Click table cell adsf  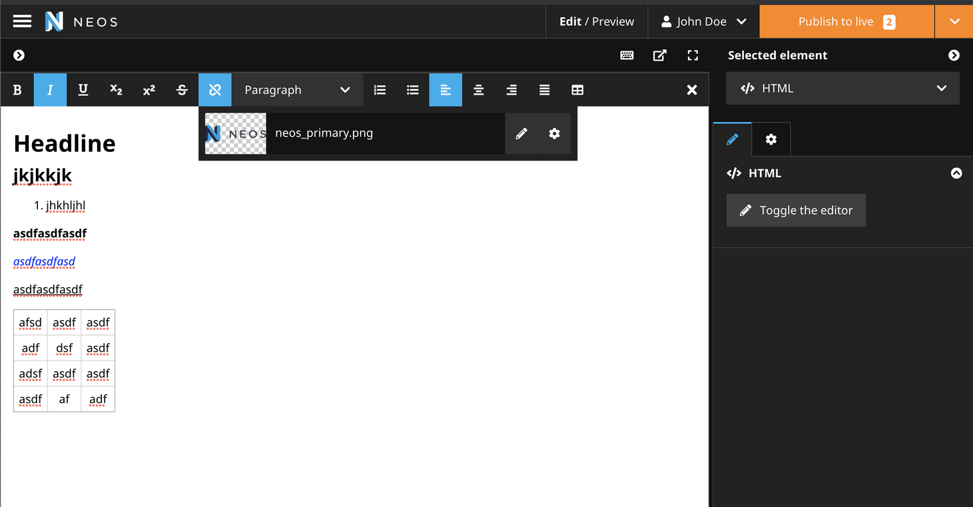click(x=31, y=374)
